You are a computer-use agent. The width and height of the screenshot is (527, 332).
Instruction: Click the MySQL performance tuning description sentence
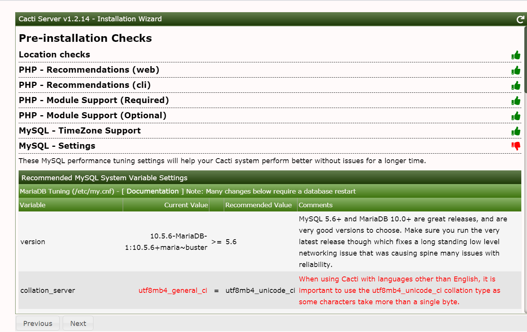(222, 161)
